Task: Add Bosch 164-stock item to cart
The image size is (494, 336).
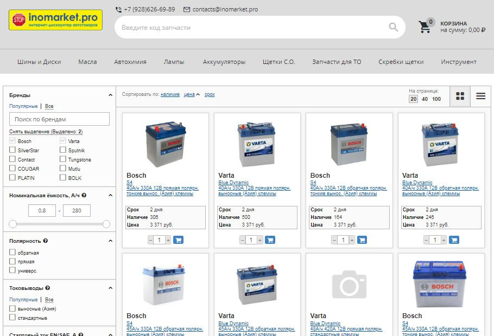Action: [362, 240]
